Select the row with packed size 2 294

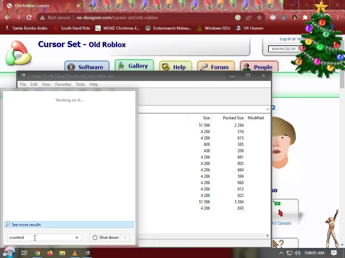[205, 125]
